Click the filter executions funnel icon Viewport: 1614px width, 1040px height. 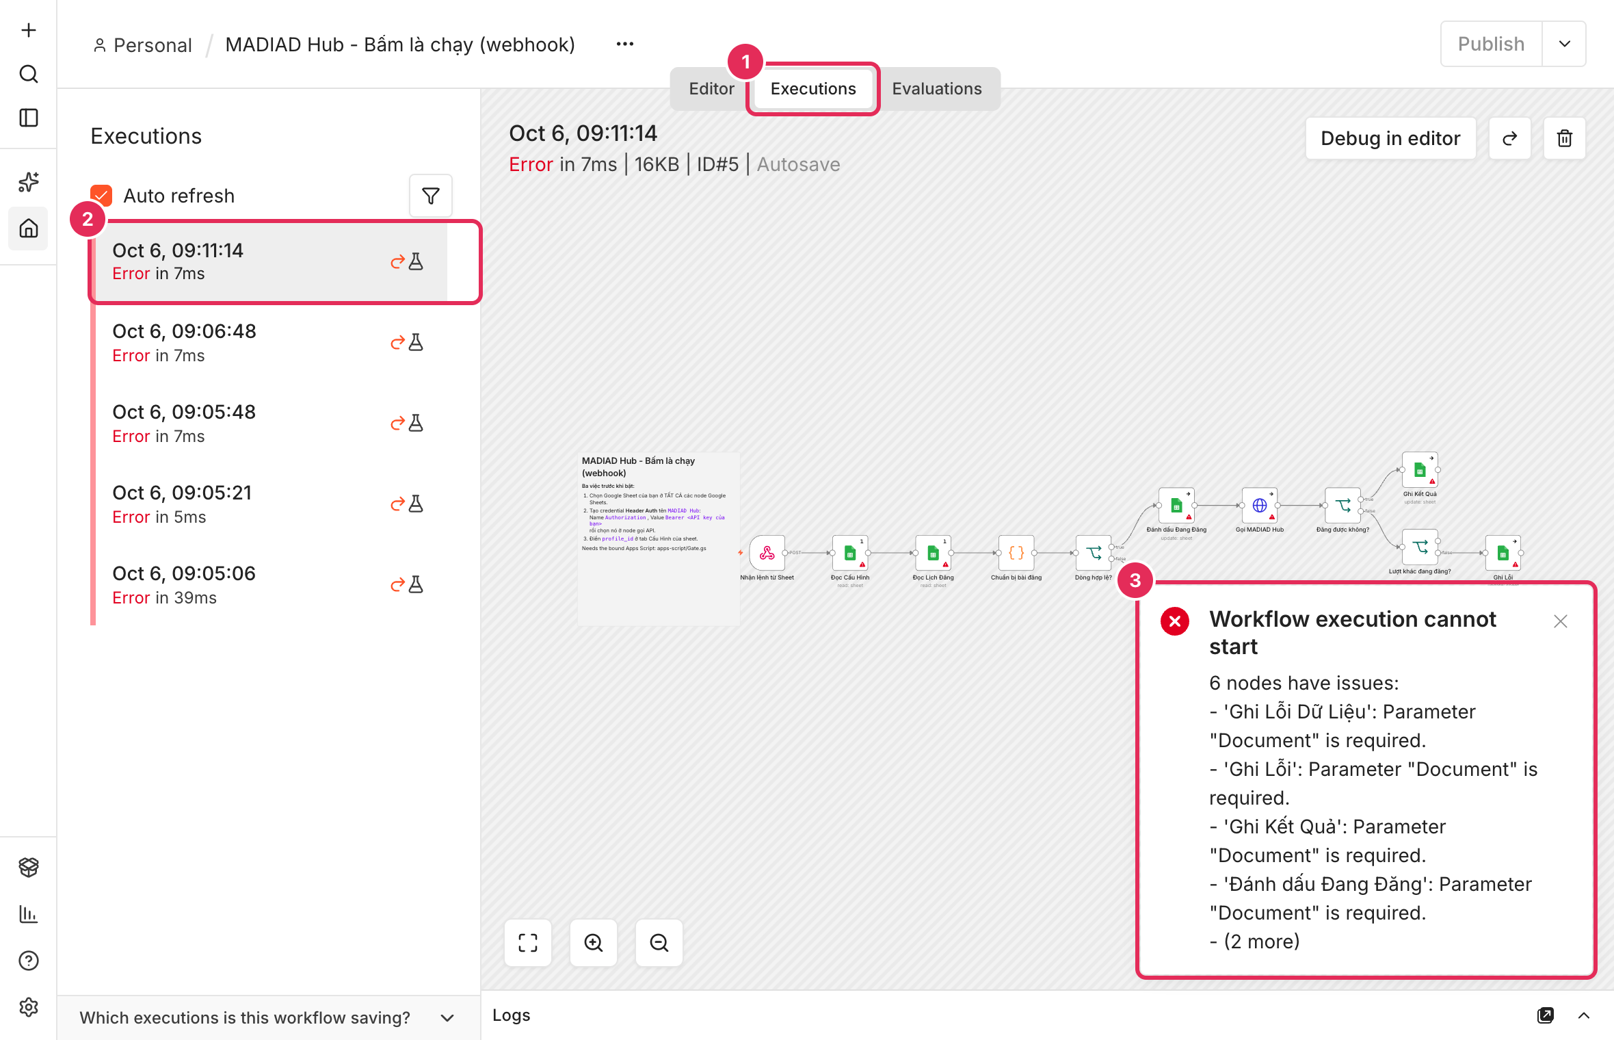coord(430,196)
